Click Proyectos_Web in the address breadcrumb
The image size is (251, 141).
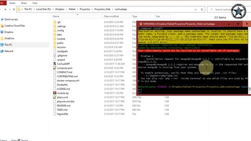point(102,9)
